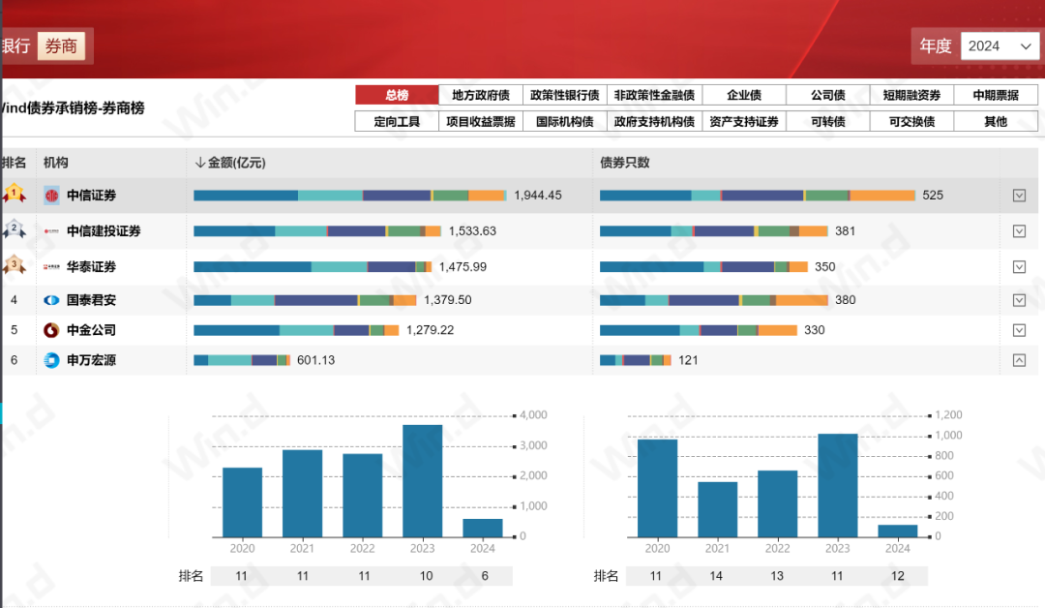Open the 中金公司 institution name link
This screenshot has width=1045, height=608.
pos(91,330)
